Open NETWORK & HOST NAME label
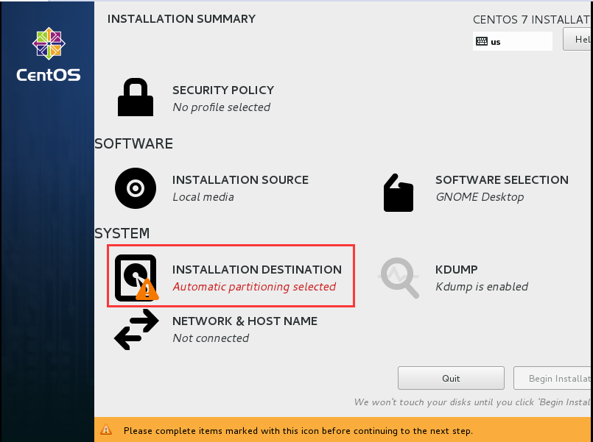This screenshot has height=442, width=593. 245,321
